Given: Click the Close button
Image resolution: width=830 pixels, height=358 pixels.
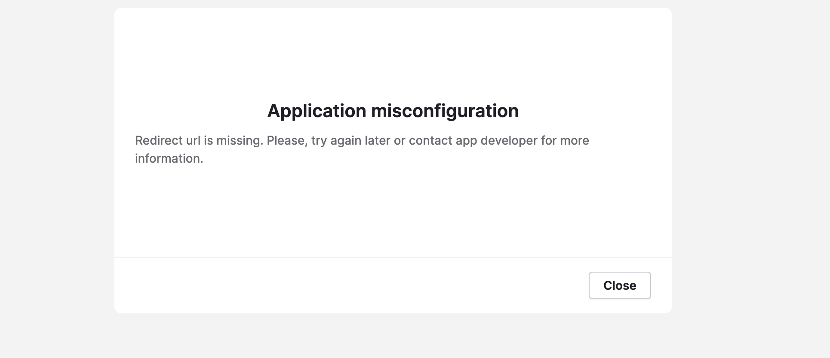Looking at the screenshot, I should [619, 285].
